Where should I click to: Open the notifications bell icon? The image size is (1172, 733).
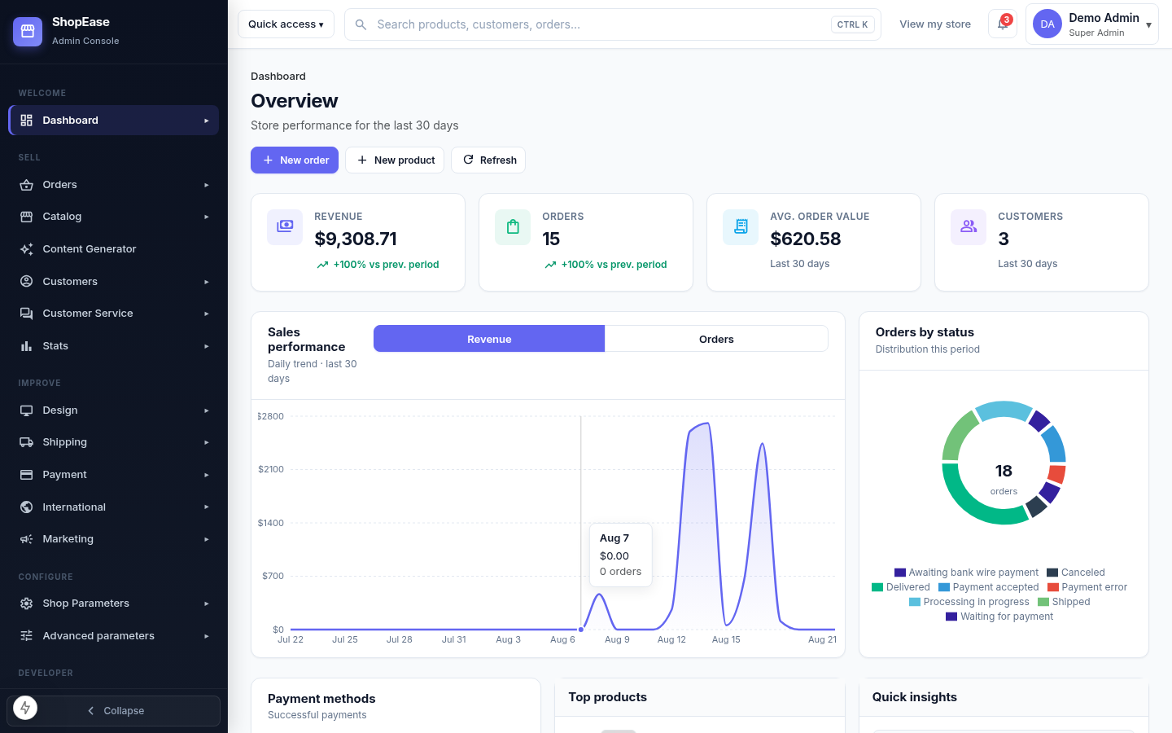pyautogui.click(x=1003, y=24)
